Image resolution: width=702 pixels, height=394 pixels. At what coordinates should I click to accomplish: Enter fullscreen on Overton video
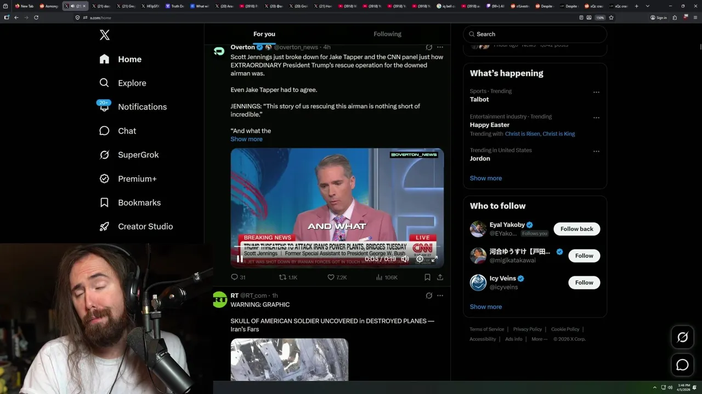434,259
